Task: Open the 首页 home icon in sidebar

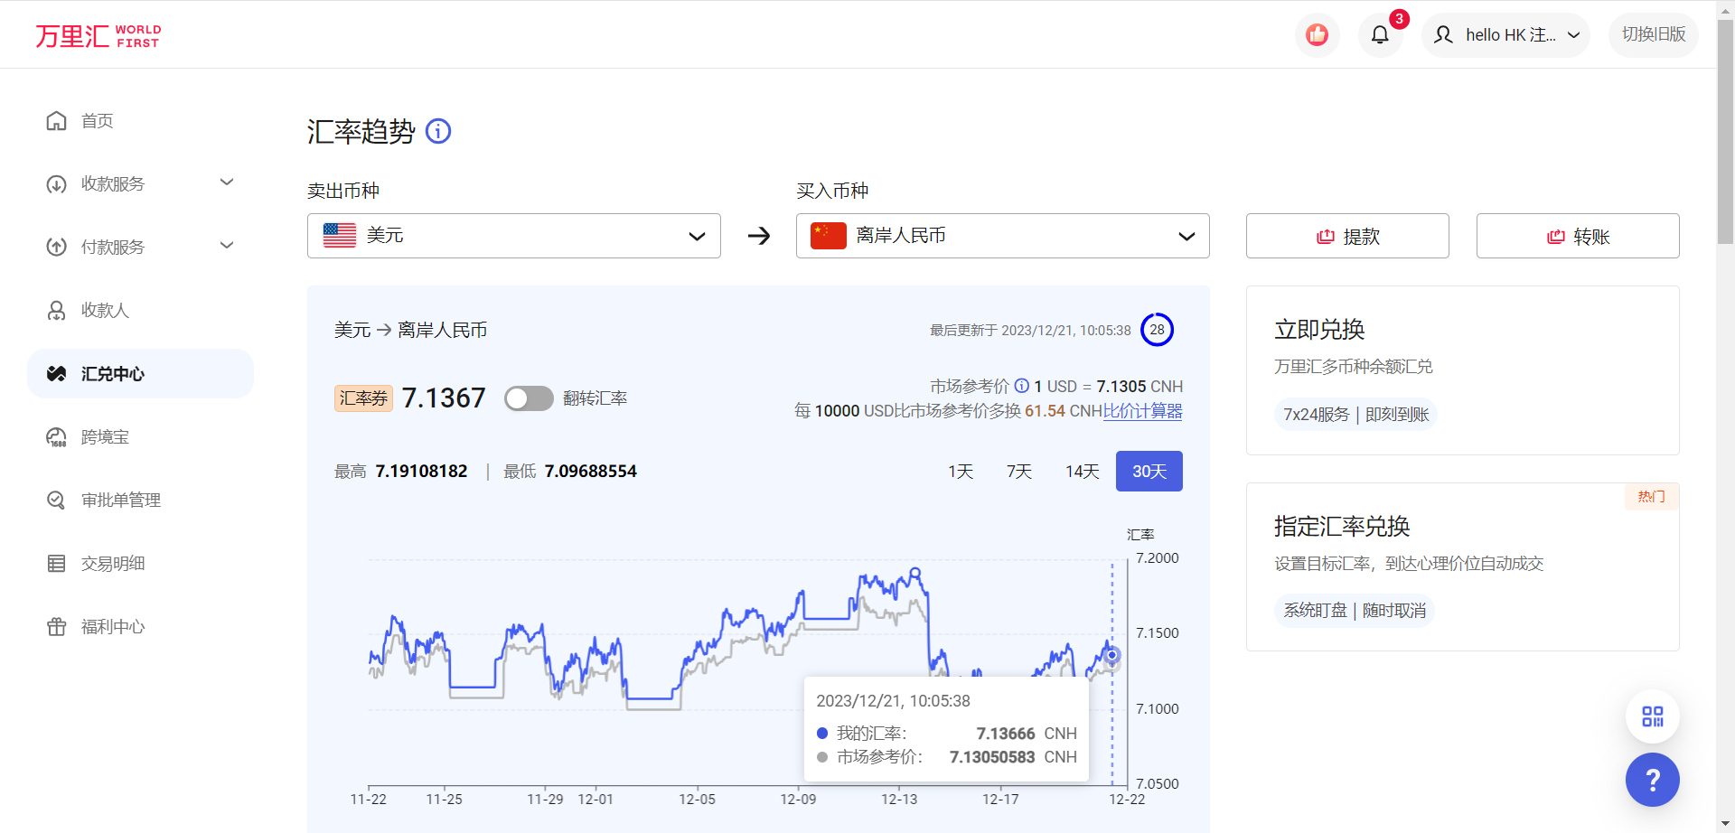Action: 56,120
